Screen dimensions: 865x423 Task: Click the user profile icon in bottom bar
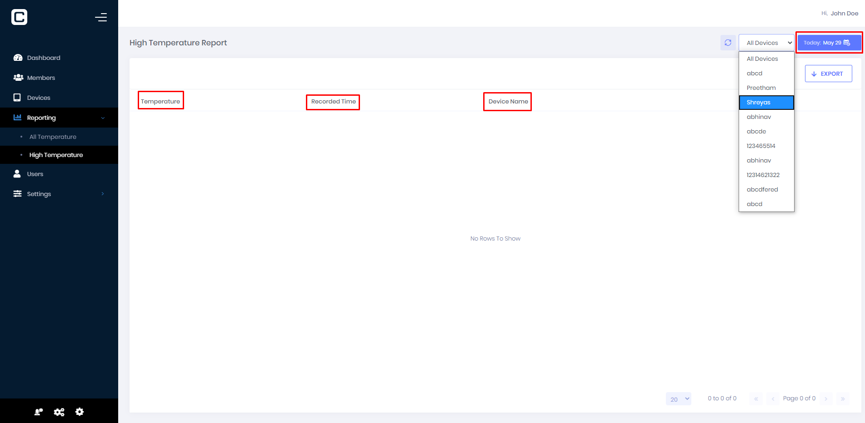point(39,412)
